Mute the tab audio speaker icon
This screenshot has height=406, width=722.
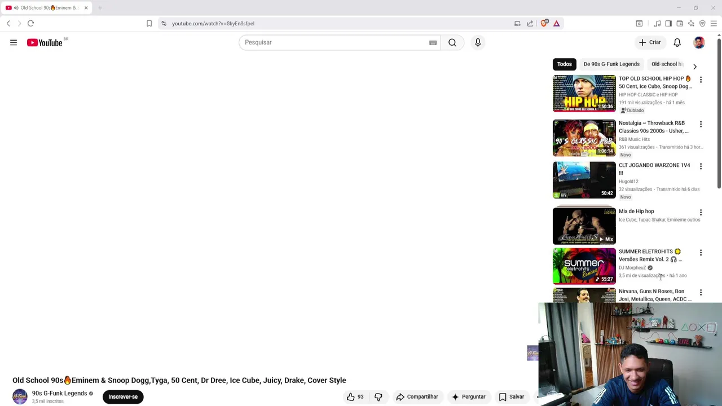coord(16,8)
